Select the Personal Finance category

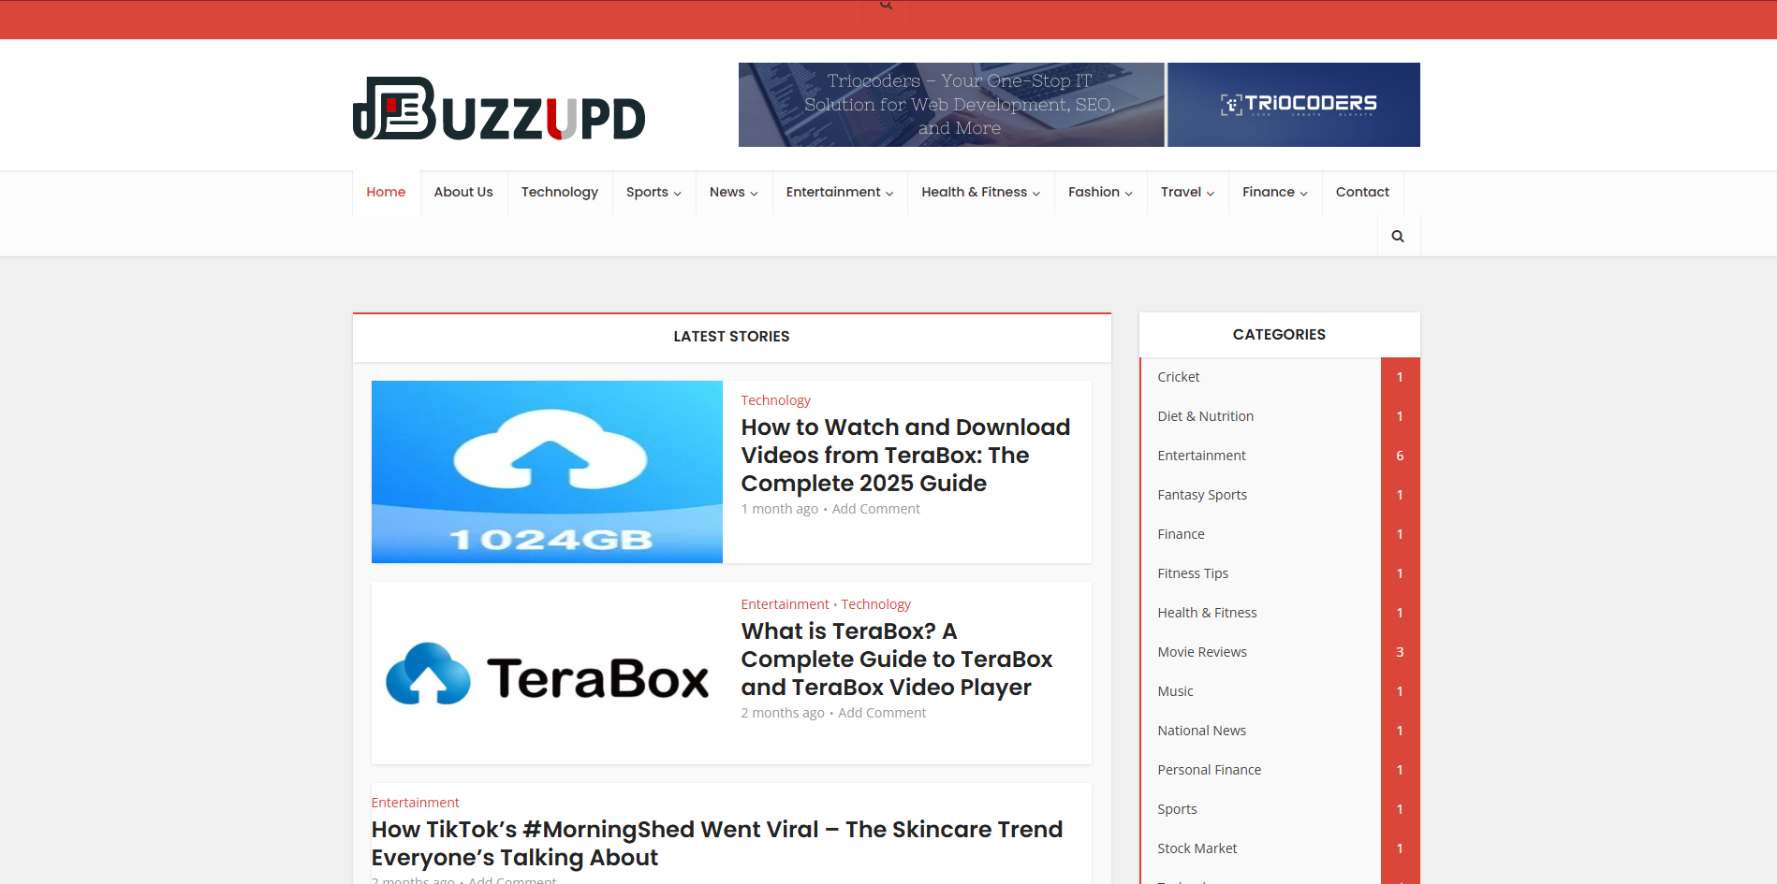(1209, 770)
